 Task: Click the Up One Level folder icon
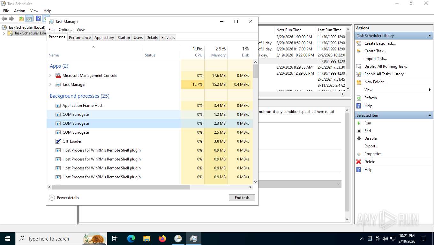click(21, 19)
